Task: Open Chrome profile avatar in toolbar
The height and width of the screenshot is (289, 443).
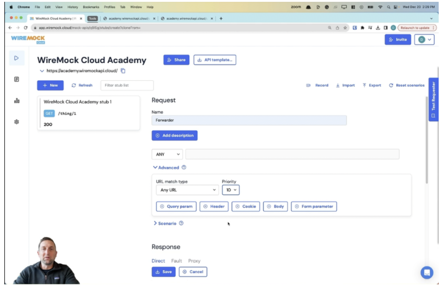Action: point(393,28)
